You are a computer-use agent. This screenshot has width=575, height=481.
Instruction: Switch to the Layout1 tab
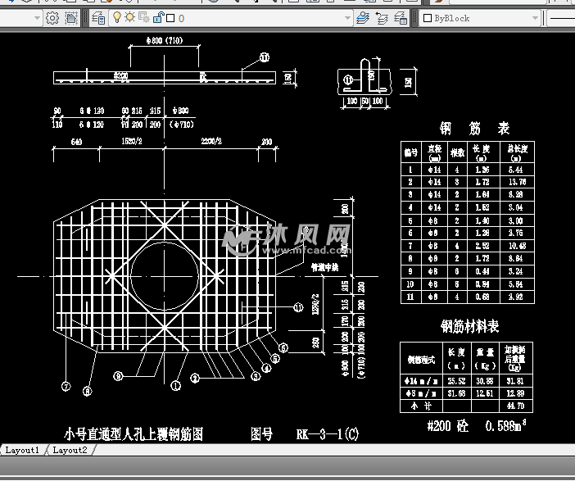(x=22, y=450)
